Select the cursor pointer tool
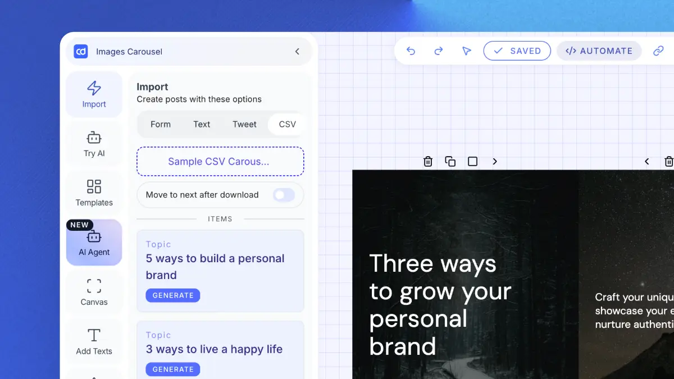 coord(466,51)
